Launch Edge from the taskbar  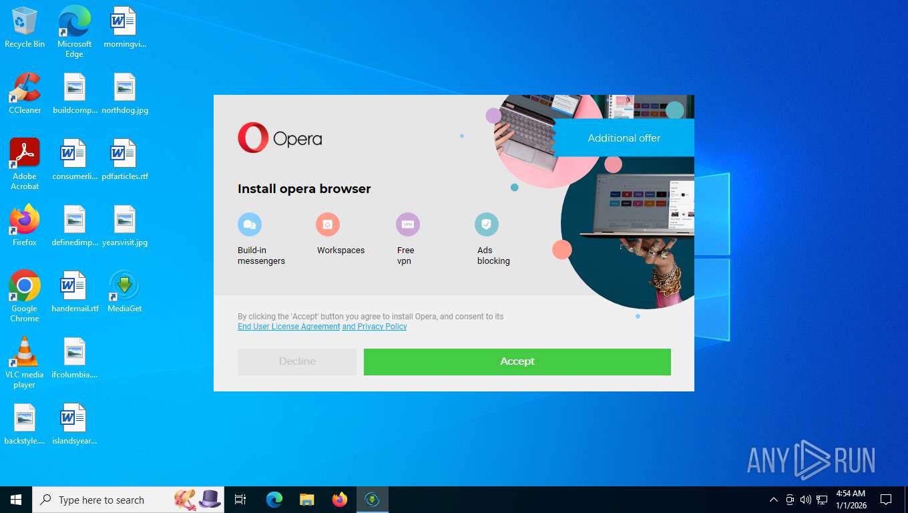[274, 500]
